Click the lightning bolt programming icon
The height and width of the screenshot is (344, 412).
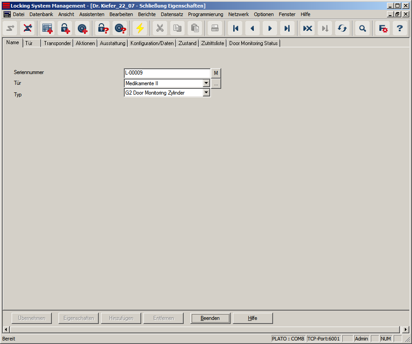(x=140, y=29)
